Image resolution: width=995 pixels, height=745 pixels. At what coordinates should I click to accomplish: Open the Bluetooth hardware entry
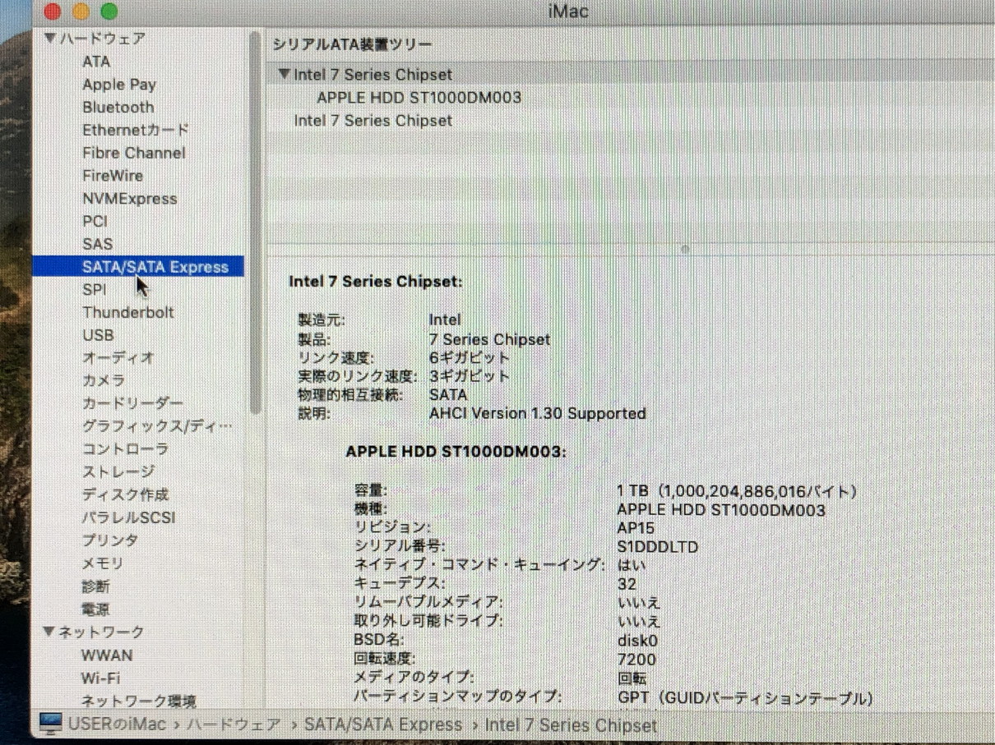pyautogui.click(x=118, y=108)
